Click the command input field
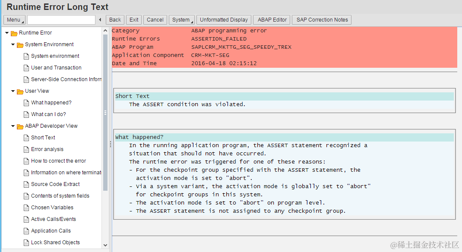Viewport: 462px width, 252px height. point(61,20)
